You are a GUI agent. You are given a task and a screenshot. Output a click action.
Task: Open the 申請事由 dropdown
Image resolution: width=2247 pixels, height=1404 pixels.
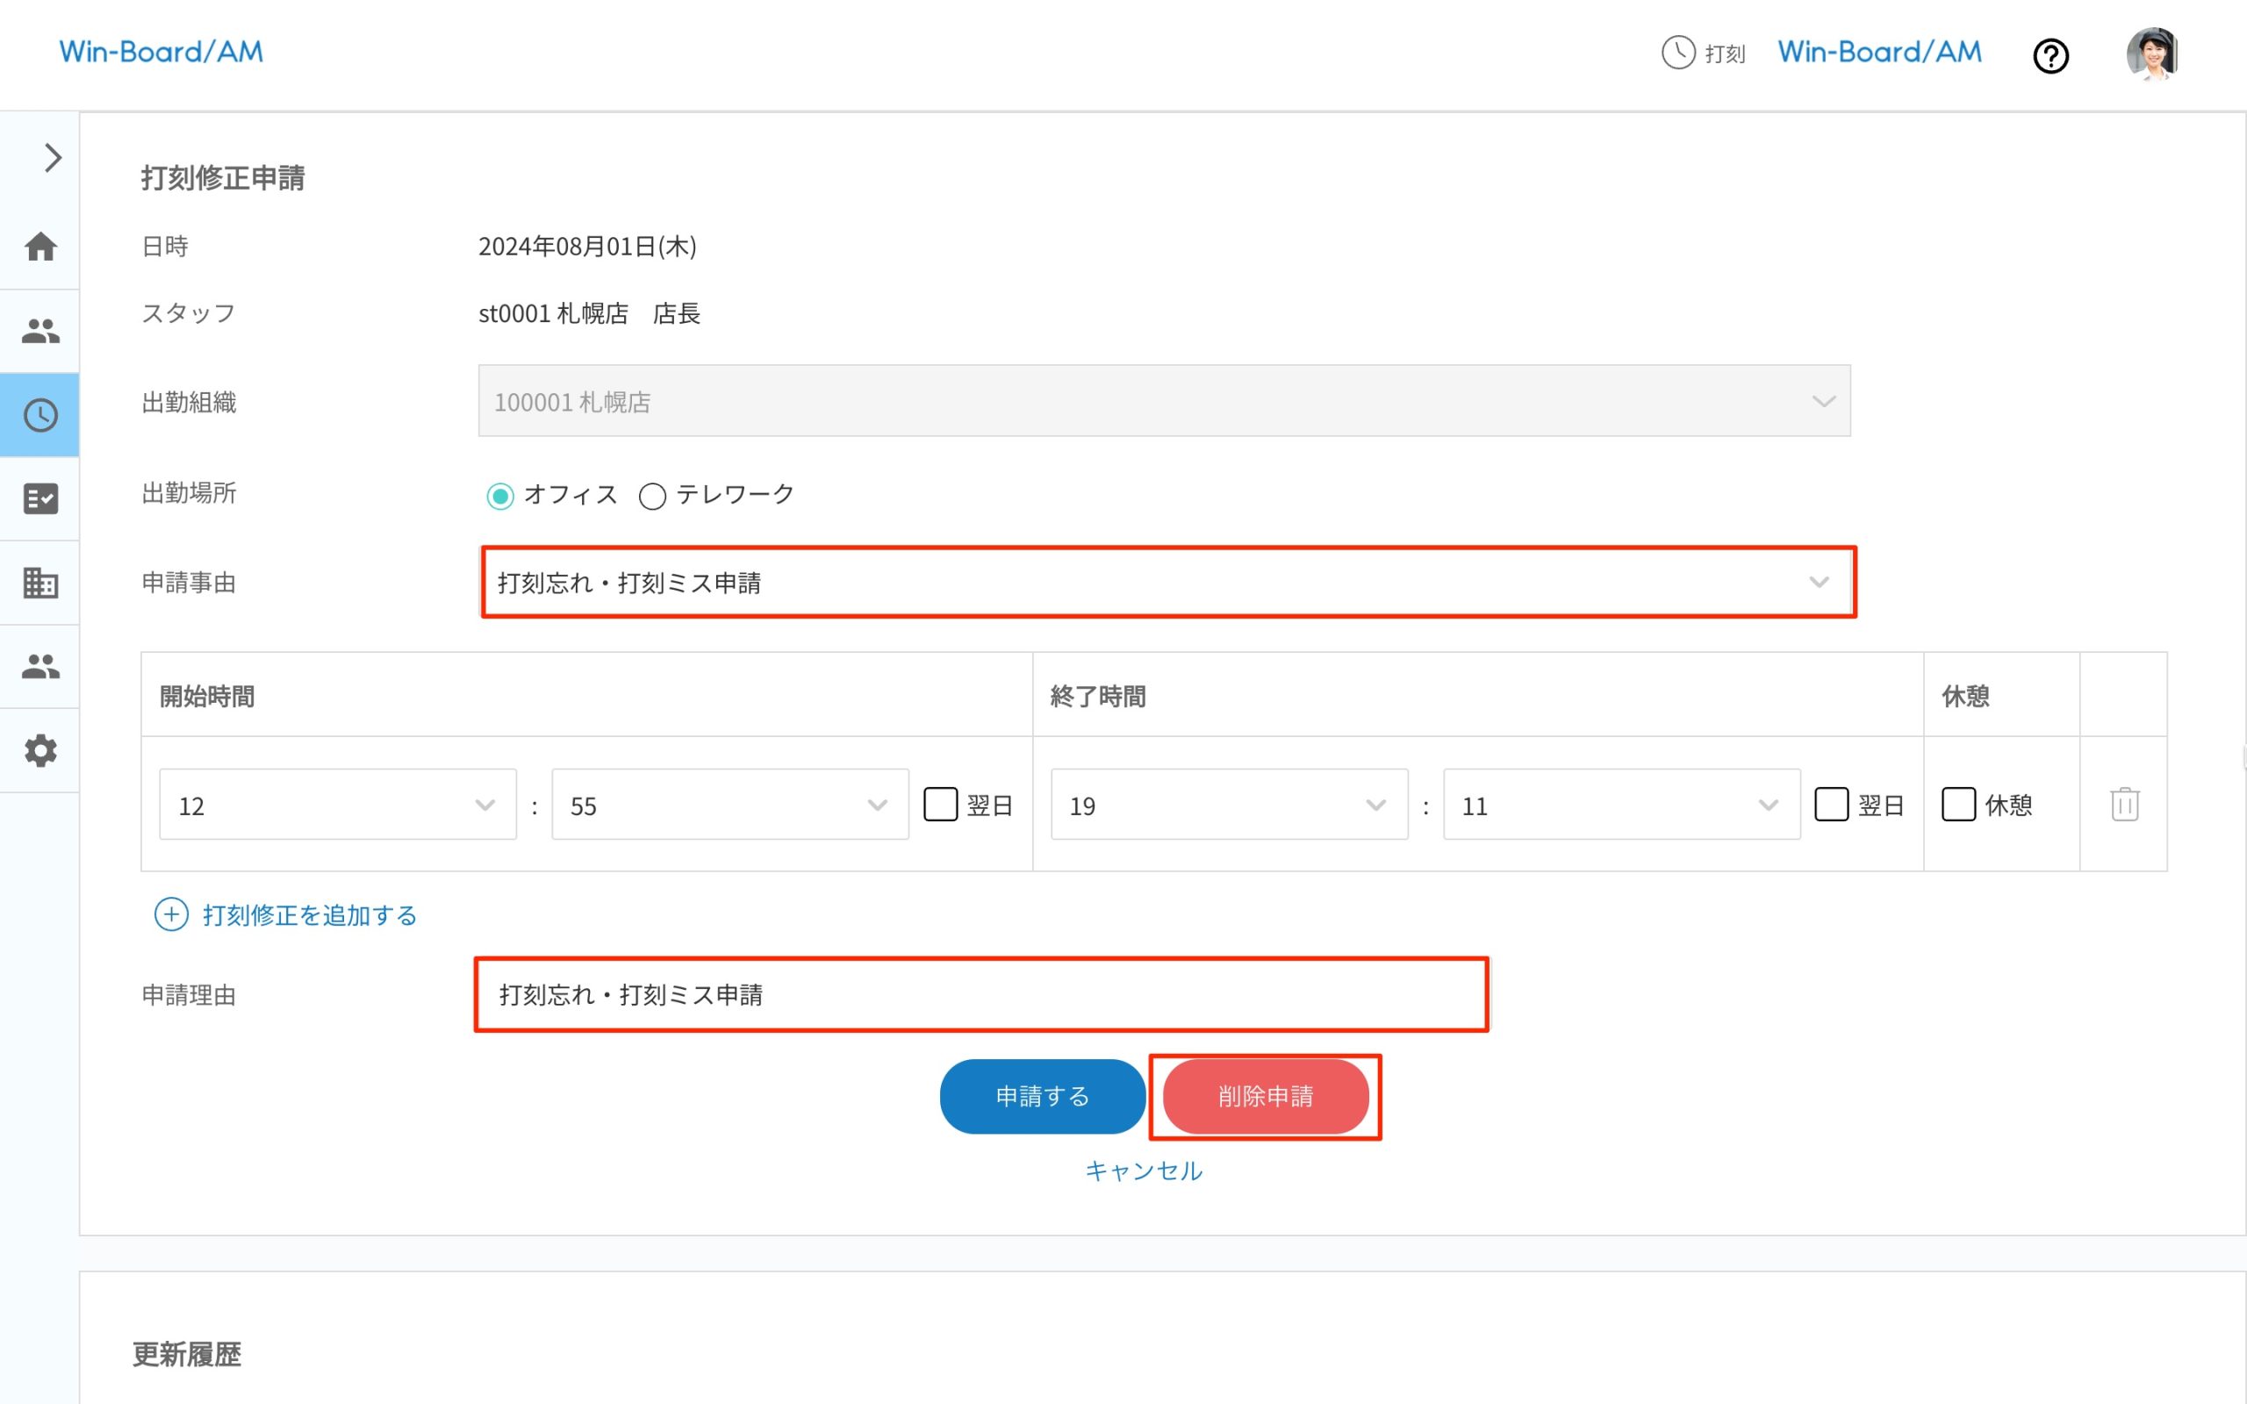(x=1167, y=582)
